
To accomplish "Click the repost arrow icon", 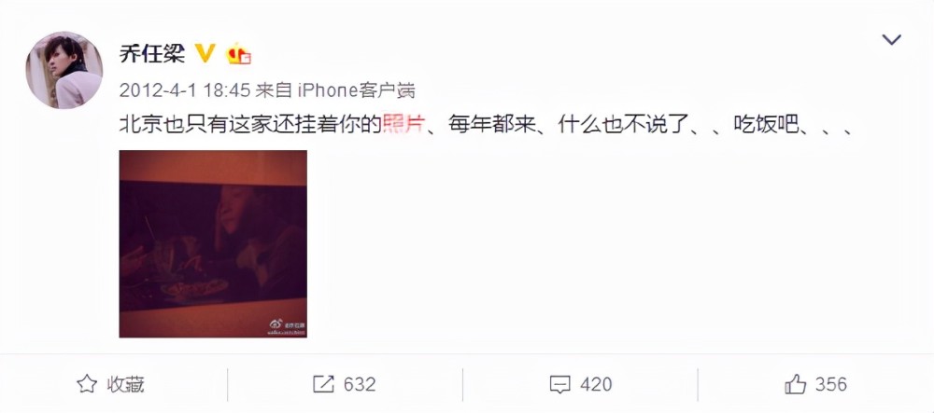I will point(323,384).
